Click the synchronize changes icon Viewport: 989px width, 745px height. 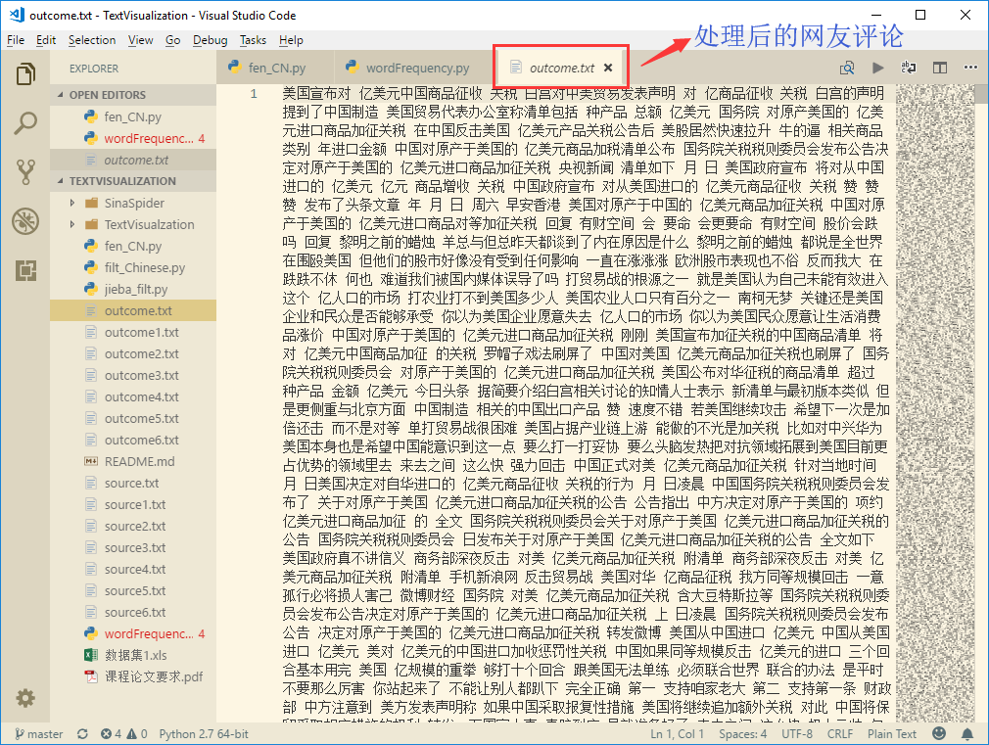click(x=82, y=734)
